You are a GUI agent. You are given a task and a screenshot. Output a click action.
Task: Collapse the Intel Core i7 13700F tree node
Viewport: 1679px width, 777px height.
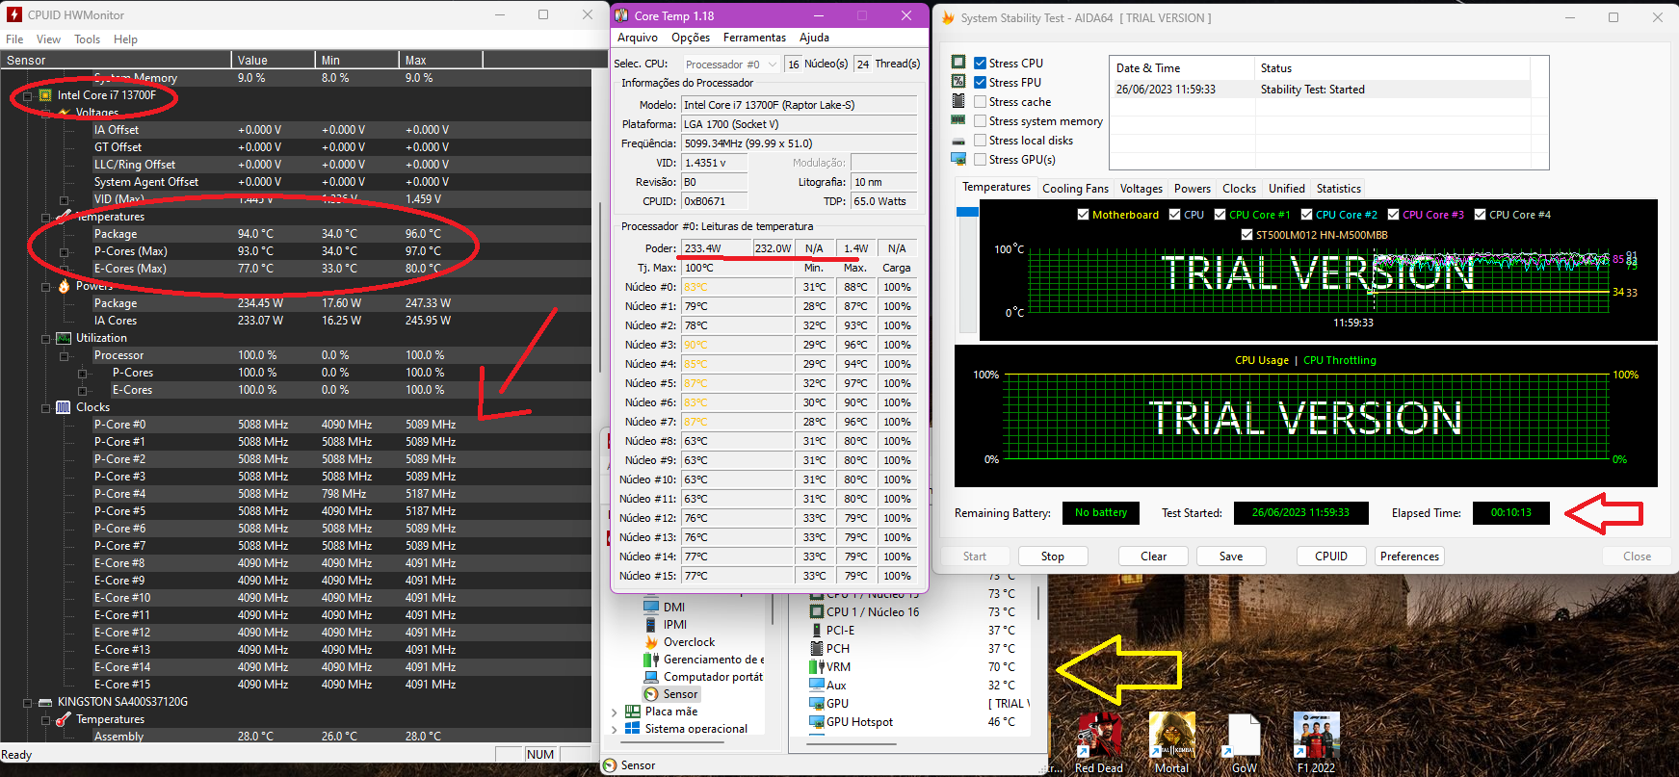pyautogui.click(x=28, y=96)
